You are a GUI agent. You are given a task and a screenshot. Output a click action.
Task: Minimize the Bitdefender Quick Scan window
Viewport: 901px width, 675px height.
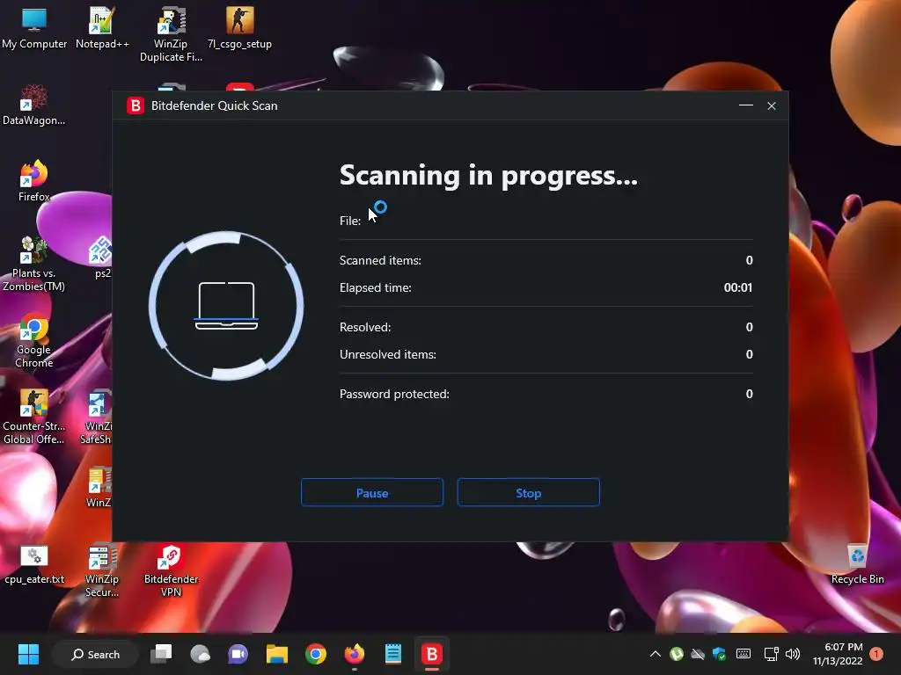click(746, 105)
